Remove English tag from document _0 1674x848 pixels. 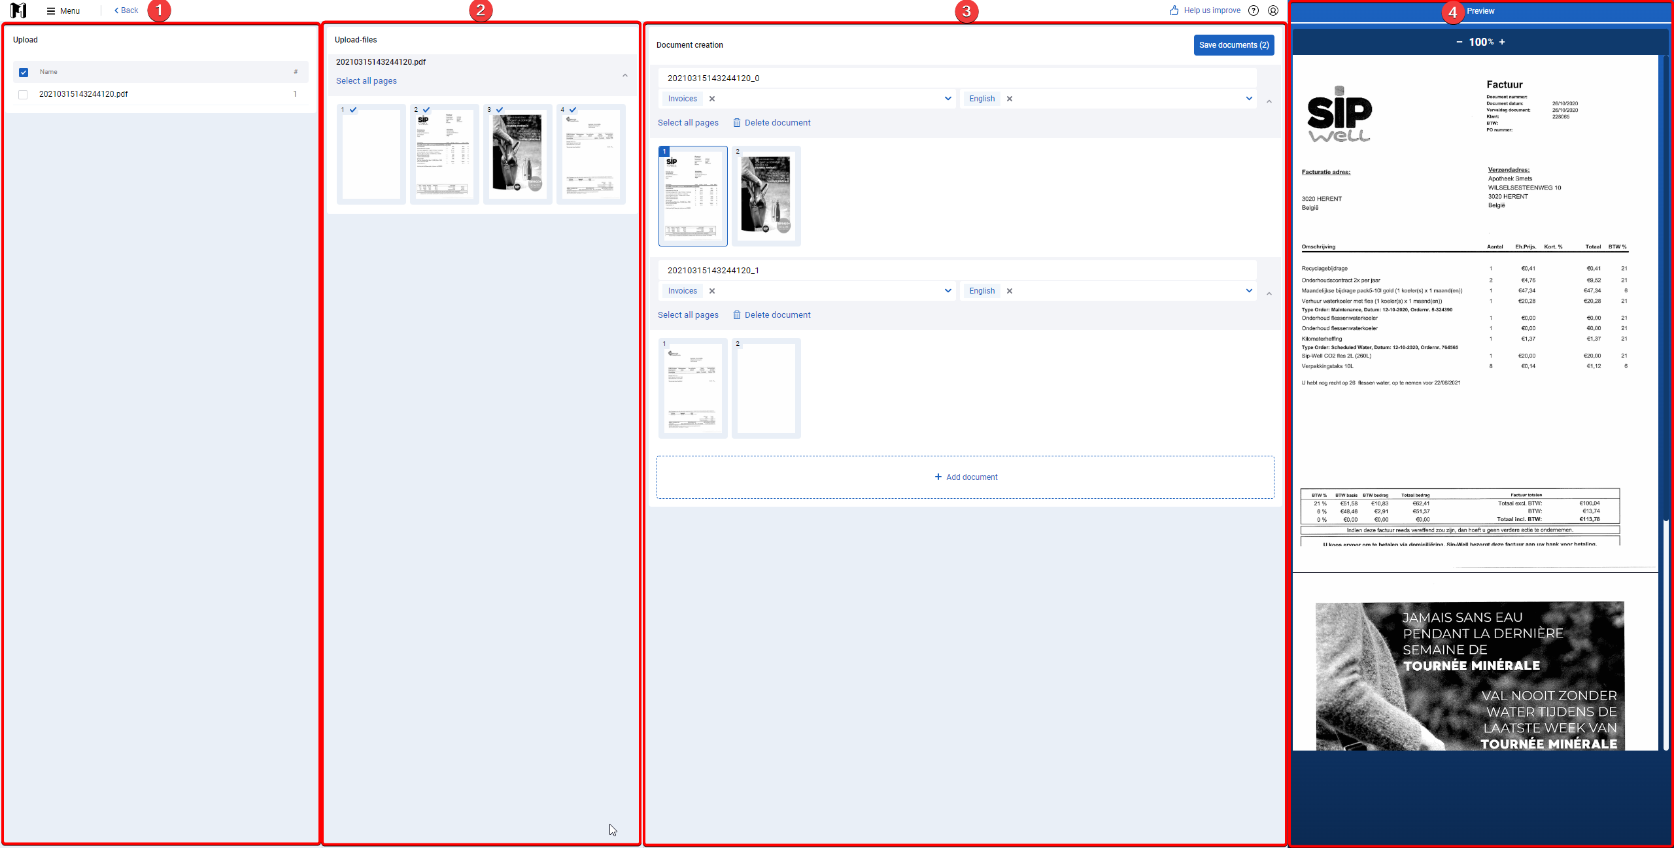coord(1010,99)
